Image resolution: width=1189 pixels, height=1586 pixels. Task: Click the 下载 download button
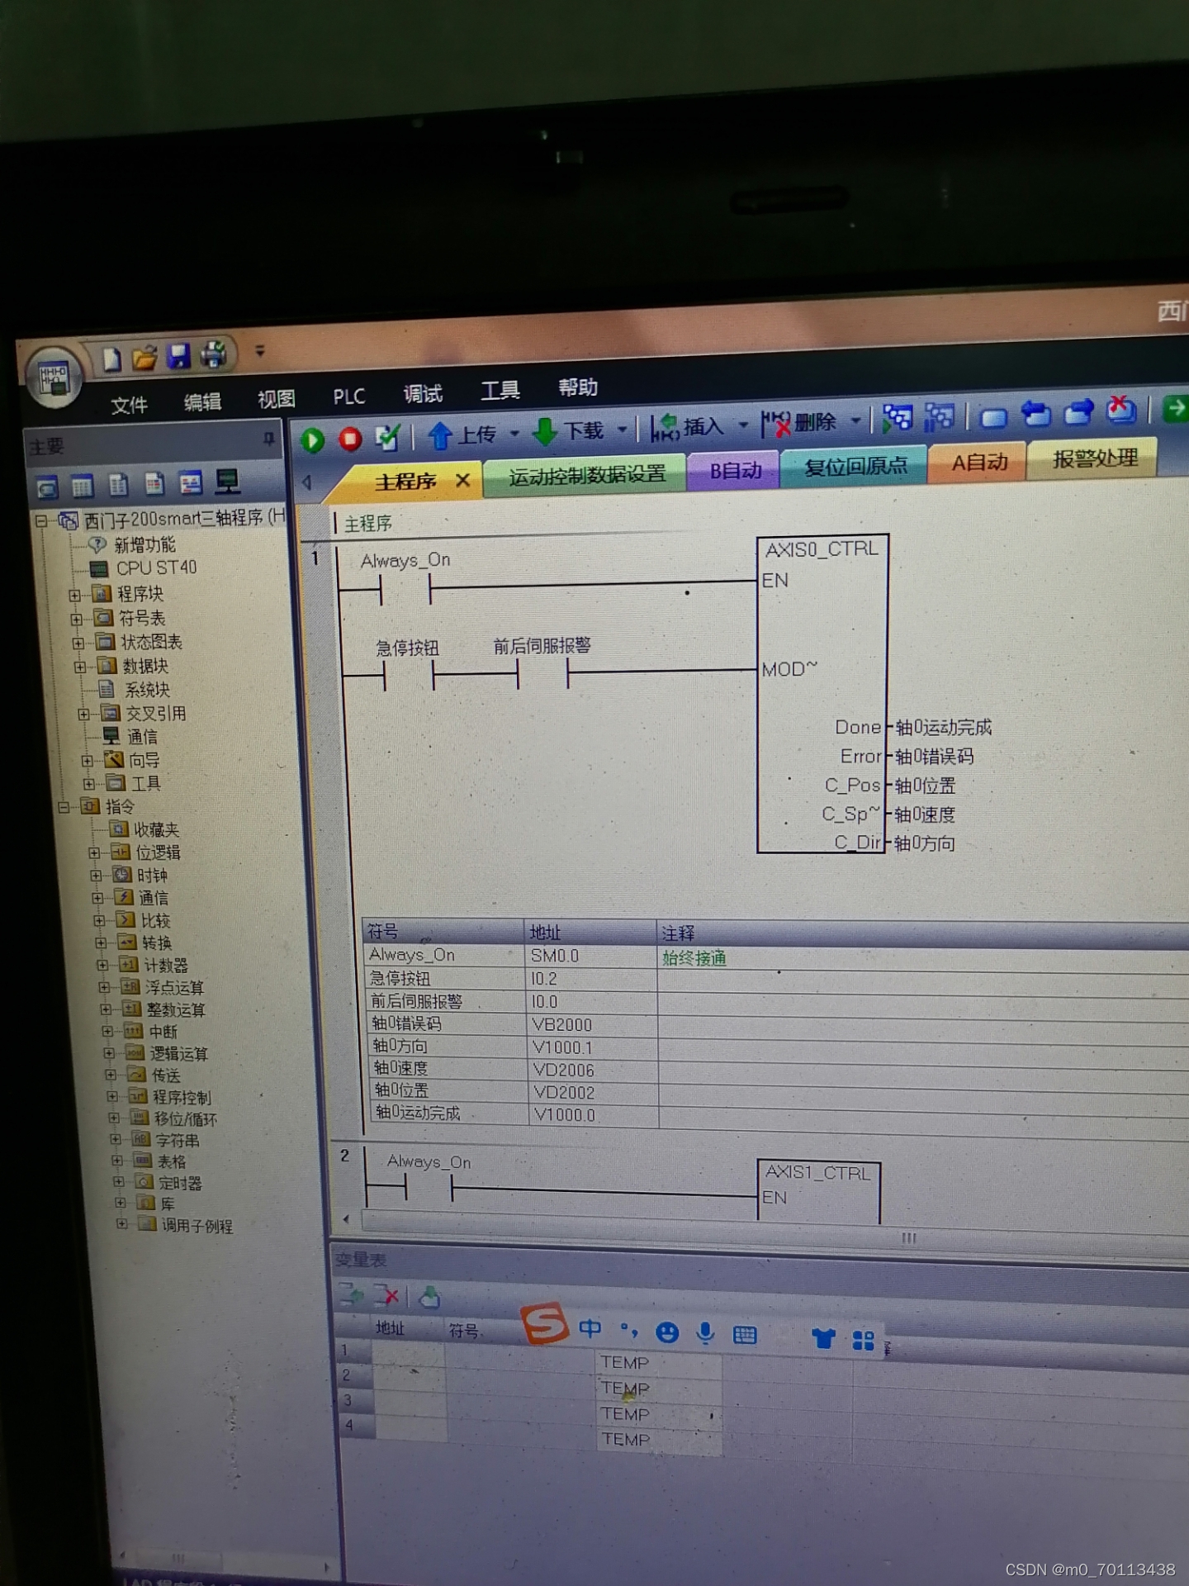point(570,430)
